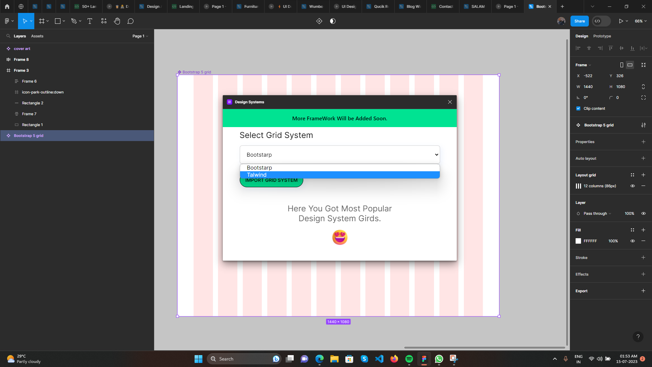Set frame orientation to portrait
This screenshot has width=652, height=367.
tap(622, 65)
